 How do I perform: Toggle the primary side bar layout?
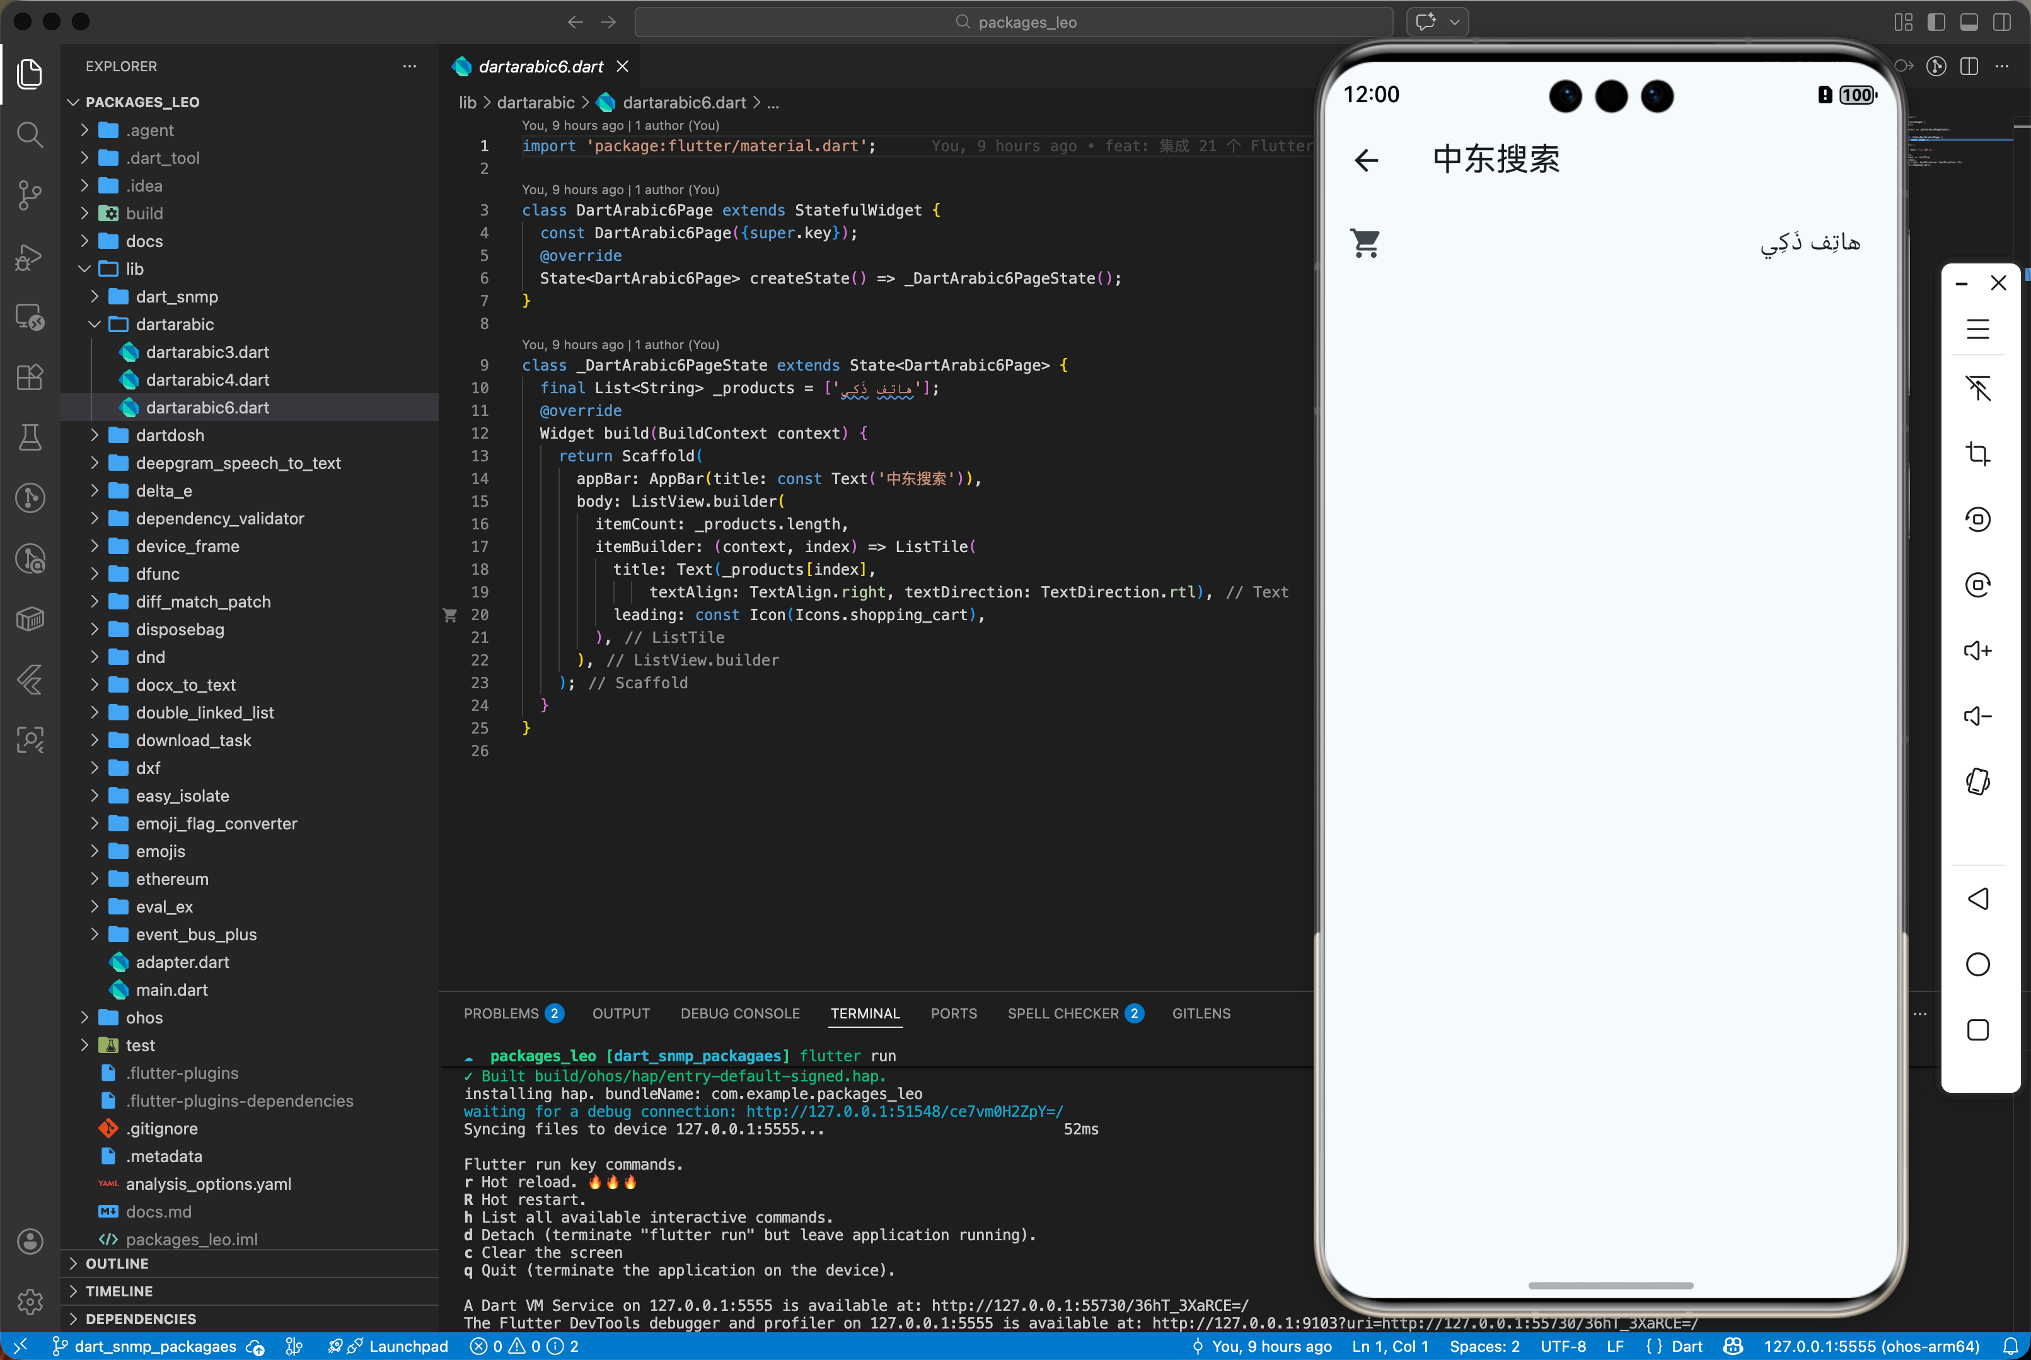coord(1936,21)
